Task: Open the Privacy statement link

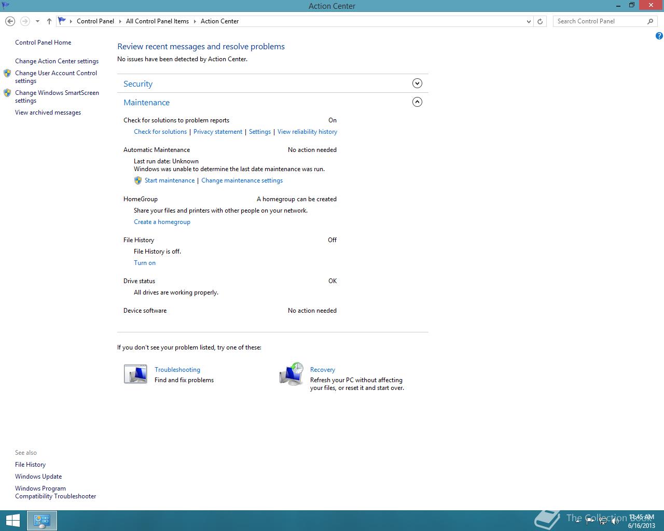Action: click(x=218, y=132)
